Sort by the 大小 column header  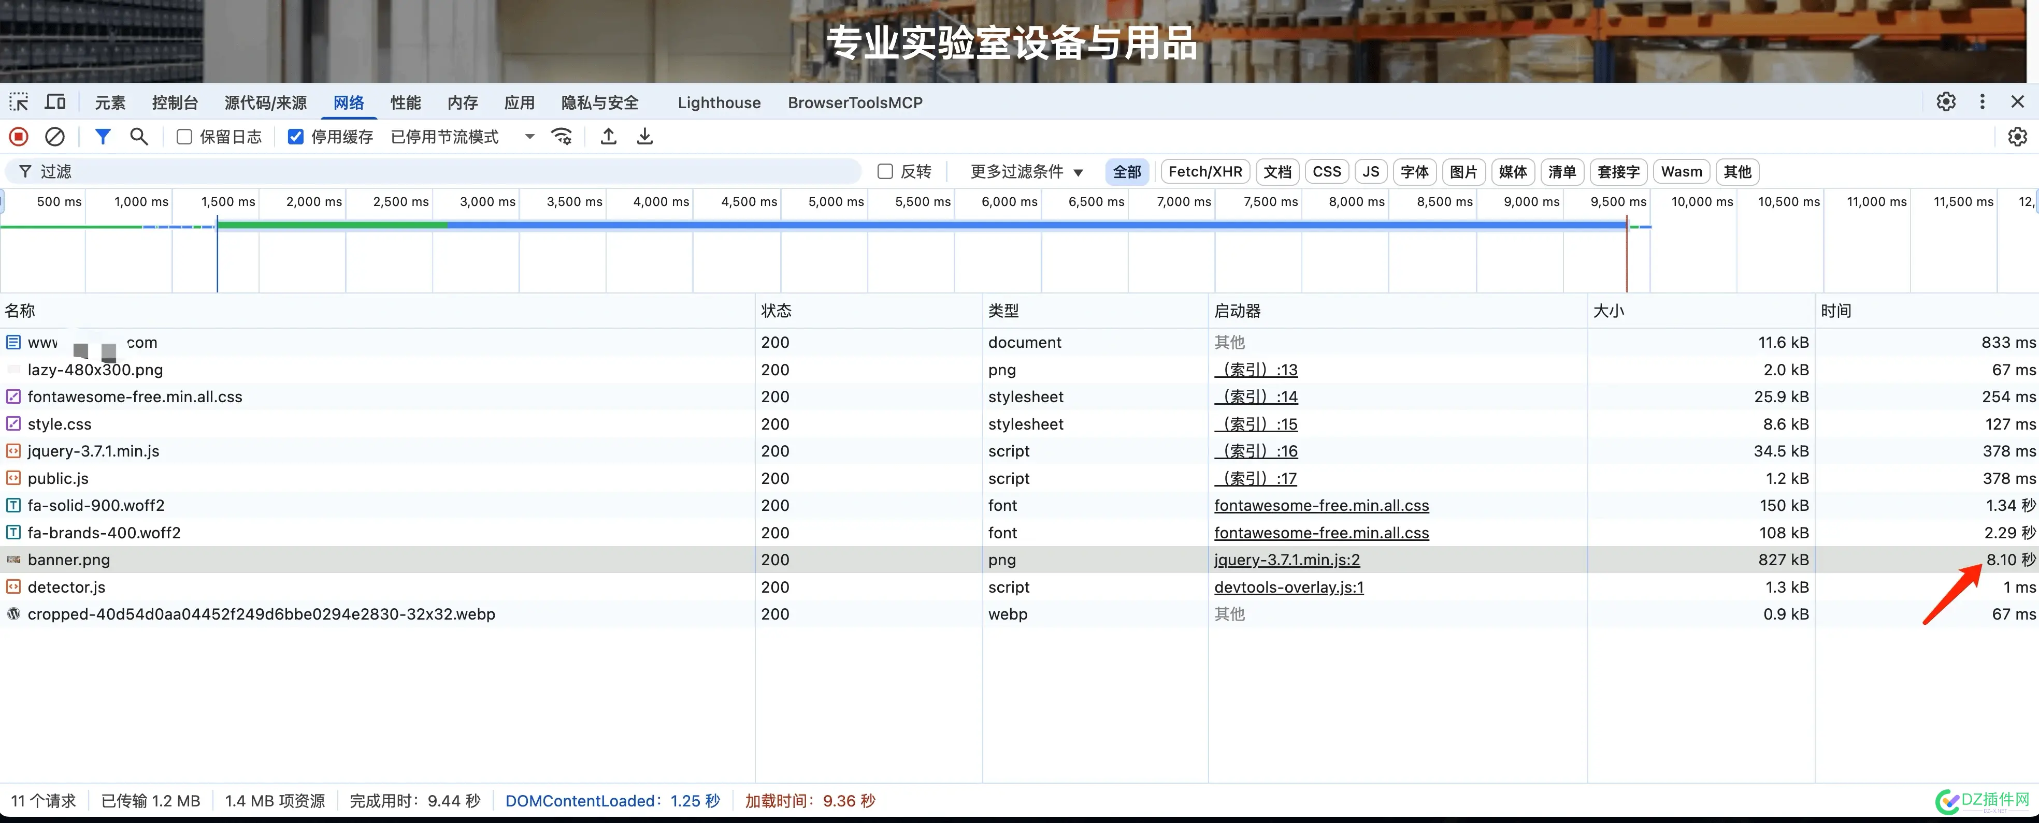tap(1701, 311)
